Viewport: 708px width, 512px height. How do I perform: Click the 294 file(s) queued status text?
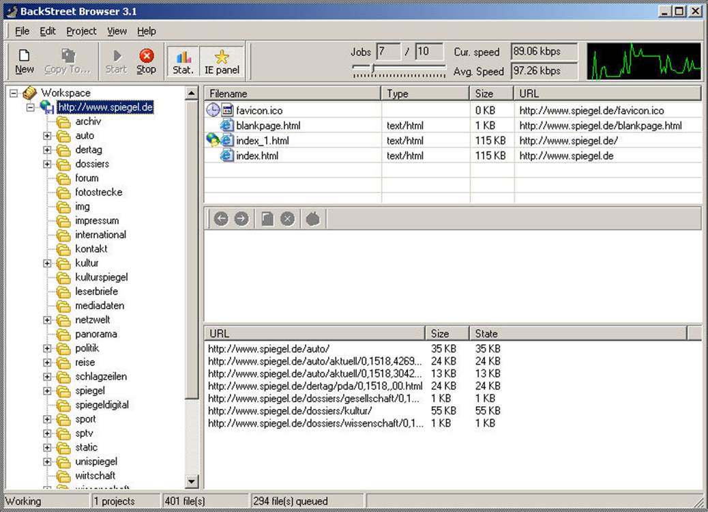pyautogui.click(x=291, y=501)
